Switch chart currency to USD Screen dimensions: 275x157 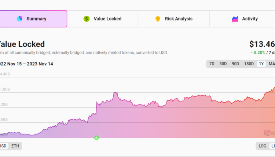point(3,146)
